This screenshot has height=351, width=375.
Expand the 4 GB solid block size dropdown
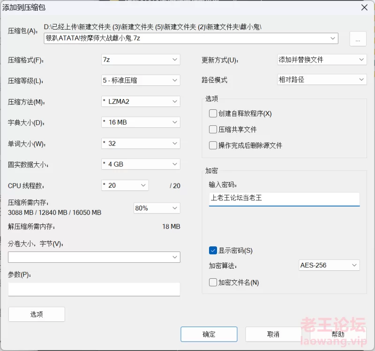[141, 165]
